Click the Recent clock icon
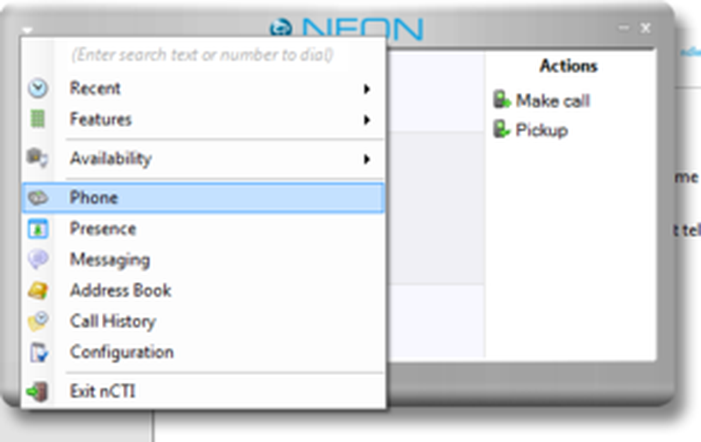The height and width of the screenshot is (442, 701). point(38,88)
